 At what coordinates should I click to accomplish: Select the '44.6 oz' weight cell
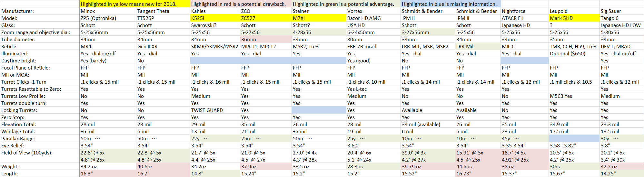tap(478, 167)
